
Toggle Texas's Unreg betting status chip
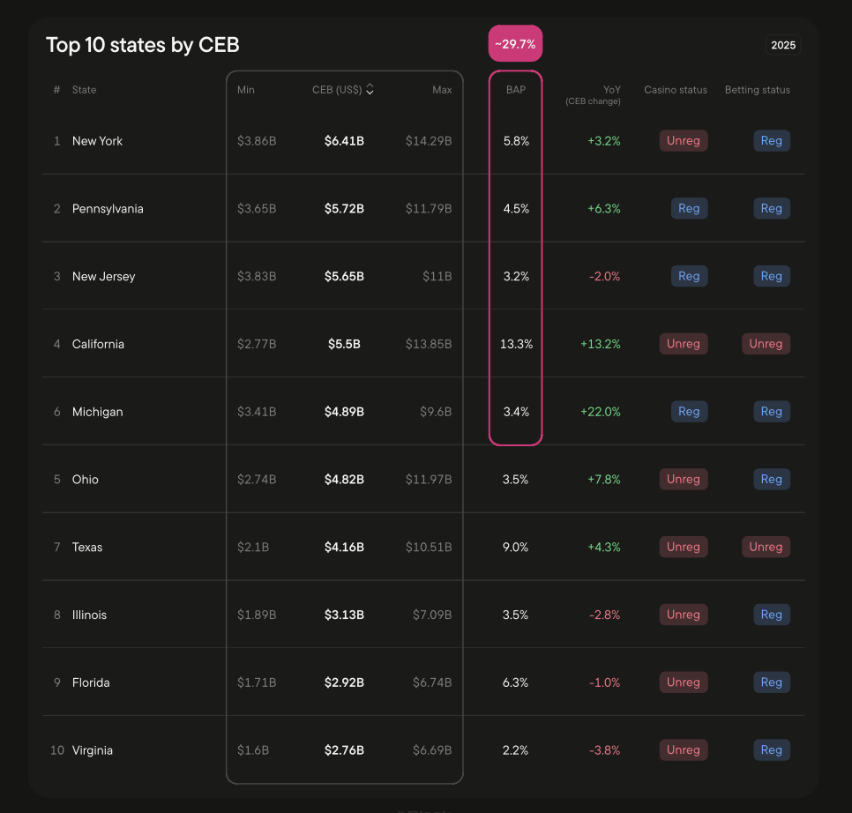point(765,547)
